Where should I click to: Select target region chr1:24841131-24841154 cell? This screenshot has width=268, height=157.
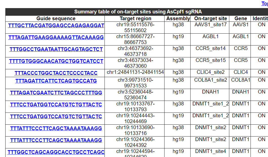(135, 72)
